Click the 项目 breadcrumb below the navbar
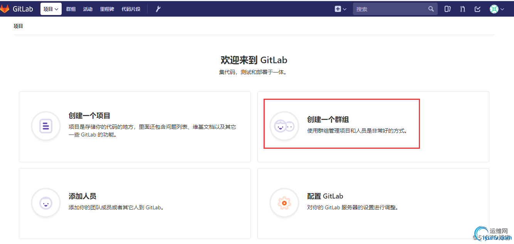The width and height of the screenshot is (514, 244). click(18, 26)
